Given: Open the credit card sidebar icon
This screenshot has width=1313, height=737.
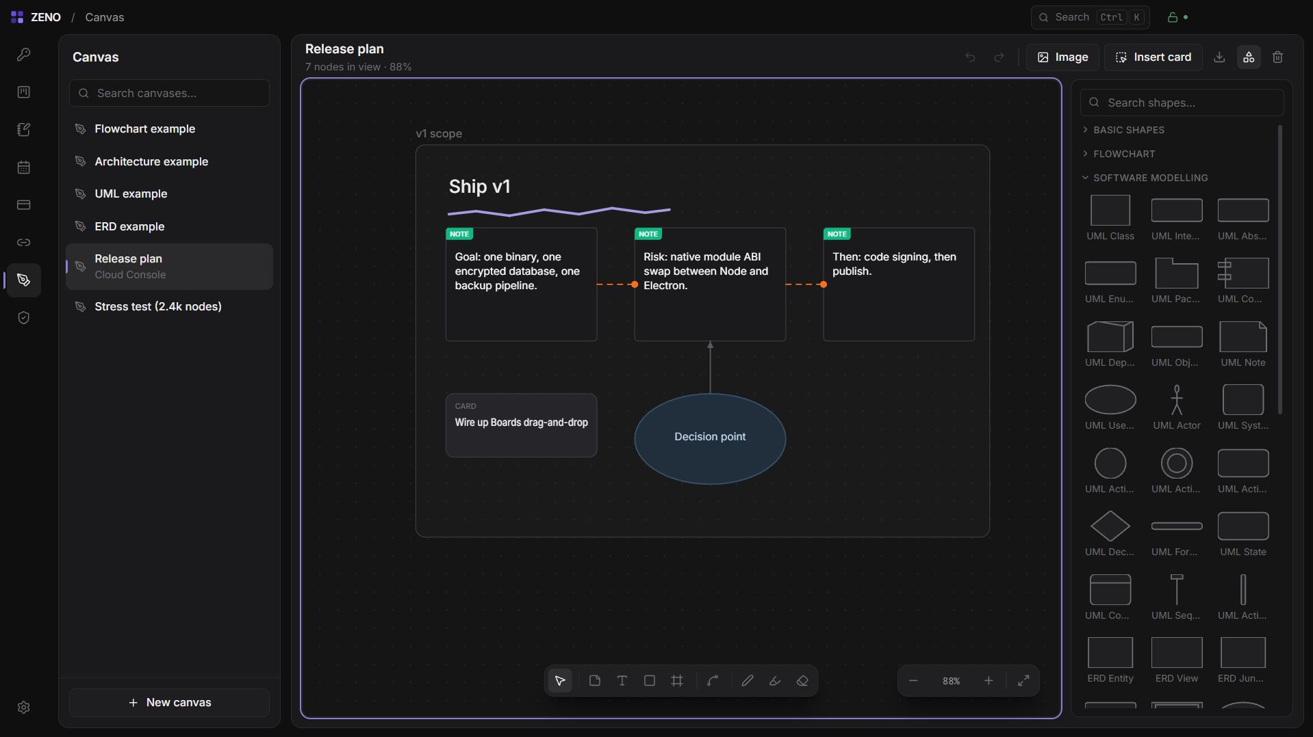Looking at the screenshot, I should pyautogui.click(x=24, y=205).
